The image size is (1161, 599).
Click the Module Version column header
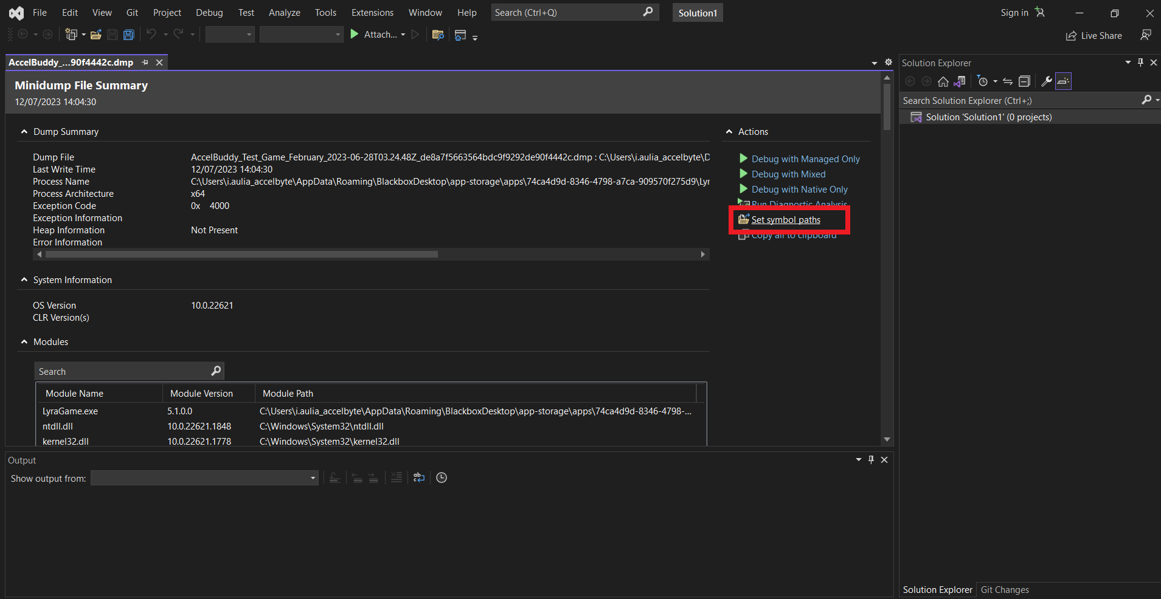(209, 394)
